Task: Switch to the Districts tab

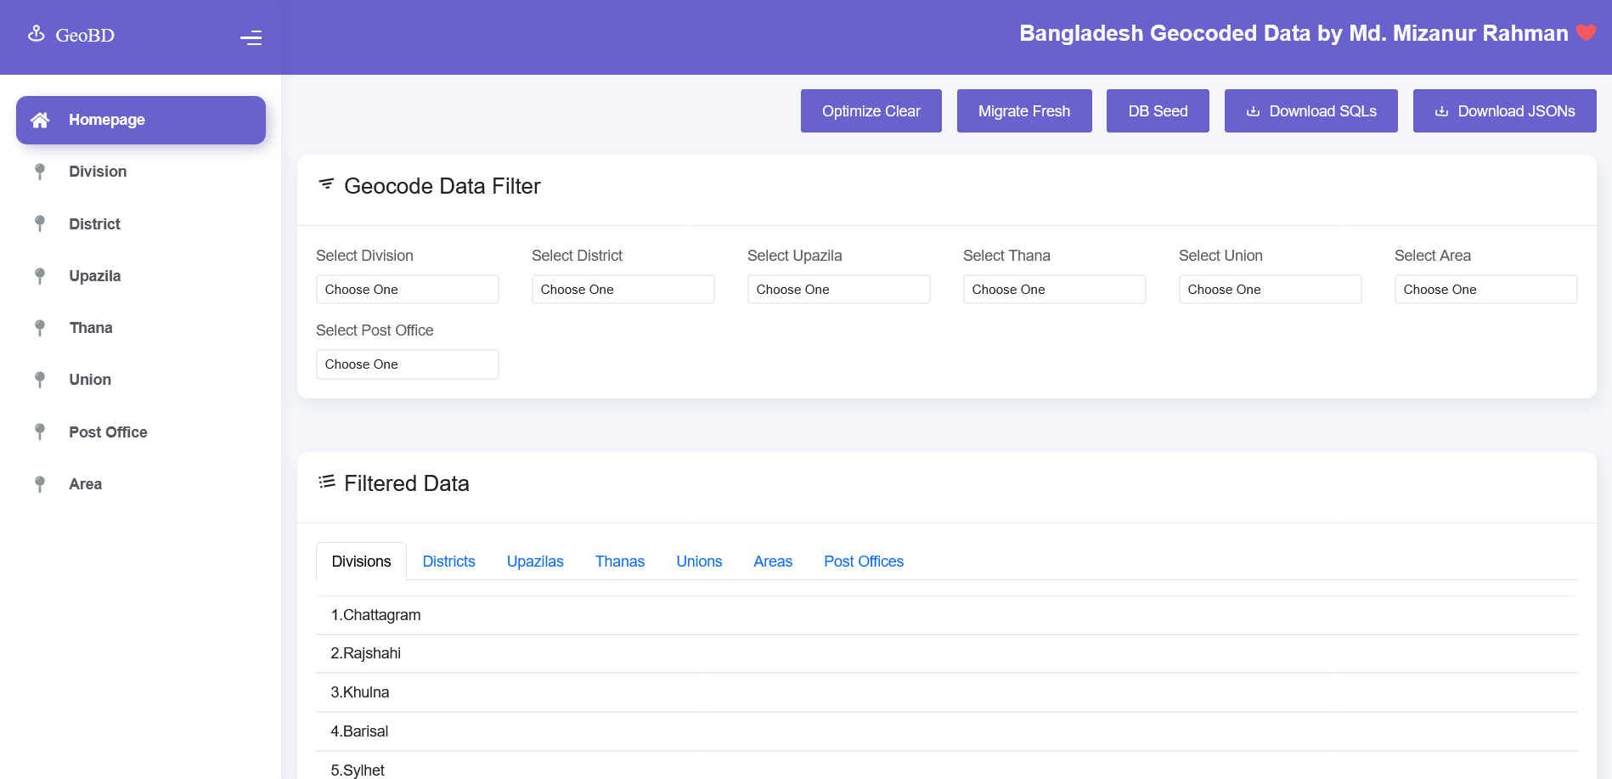Action: click(448, 561)
